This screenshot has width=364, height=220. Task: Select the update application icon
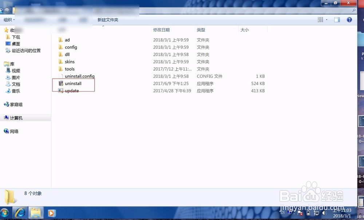[x=60, y=91]
